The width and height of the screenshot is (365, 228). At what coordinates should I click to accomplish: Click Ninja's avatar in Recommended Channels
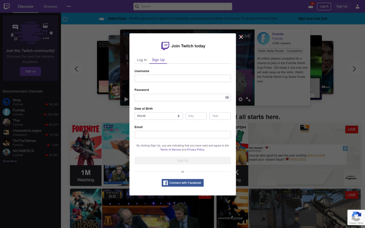6,102
